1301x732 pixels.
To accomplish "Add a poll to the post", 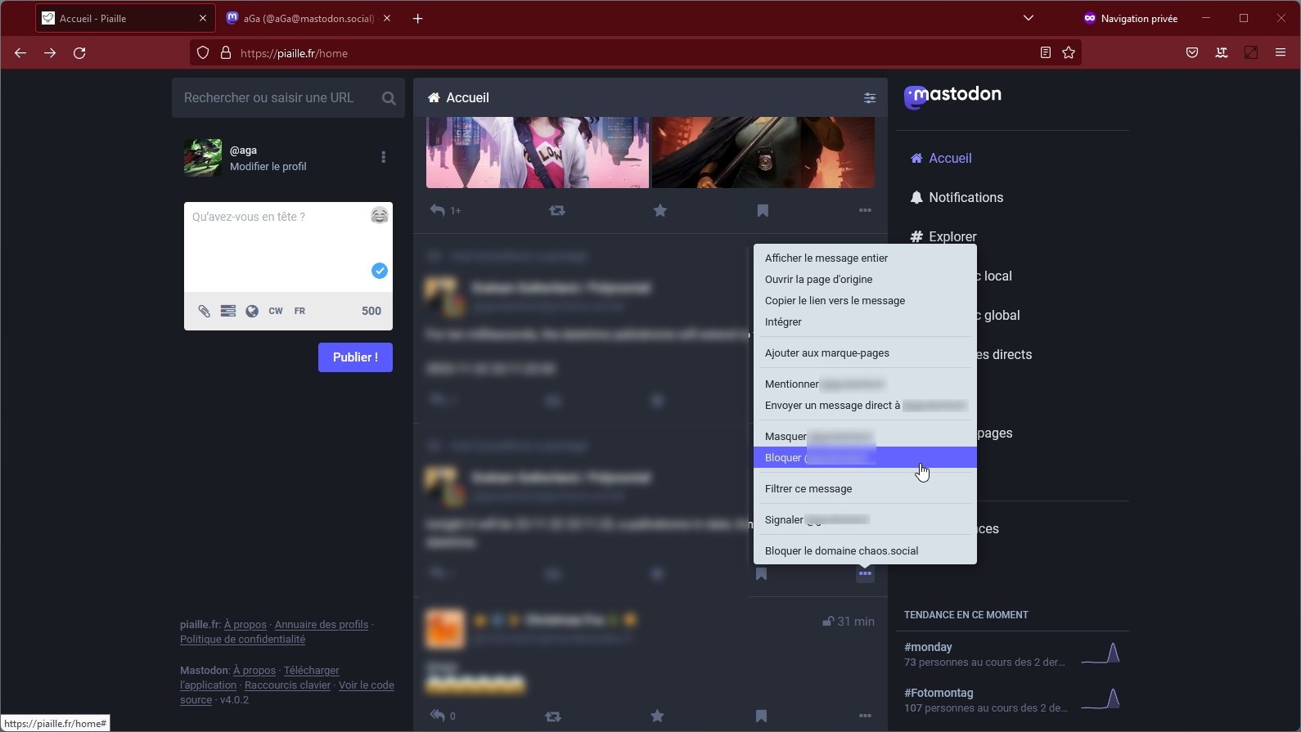I will coord(228,311).
